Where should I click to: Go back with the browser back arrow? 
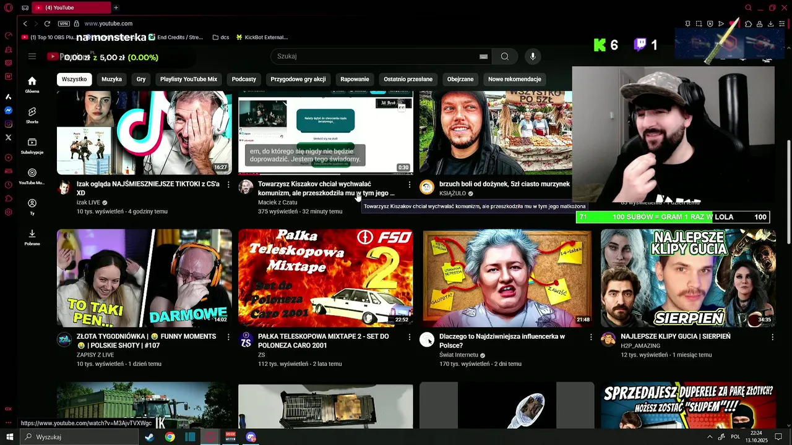click(x=25, y=23)
